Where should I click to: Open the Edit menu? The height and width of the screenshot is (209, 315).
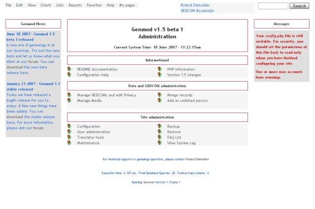19,5
